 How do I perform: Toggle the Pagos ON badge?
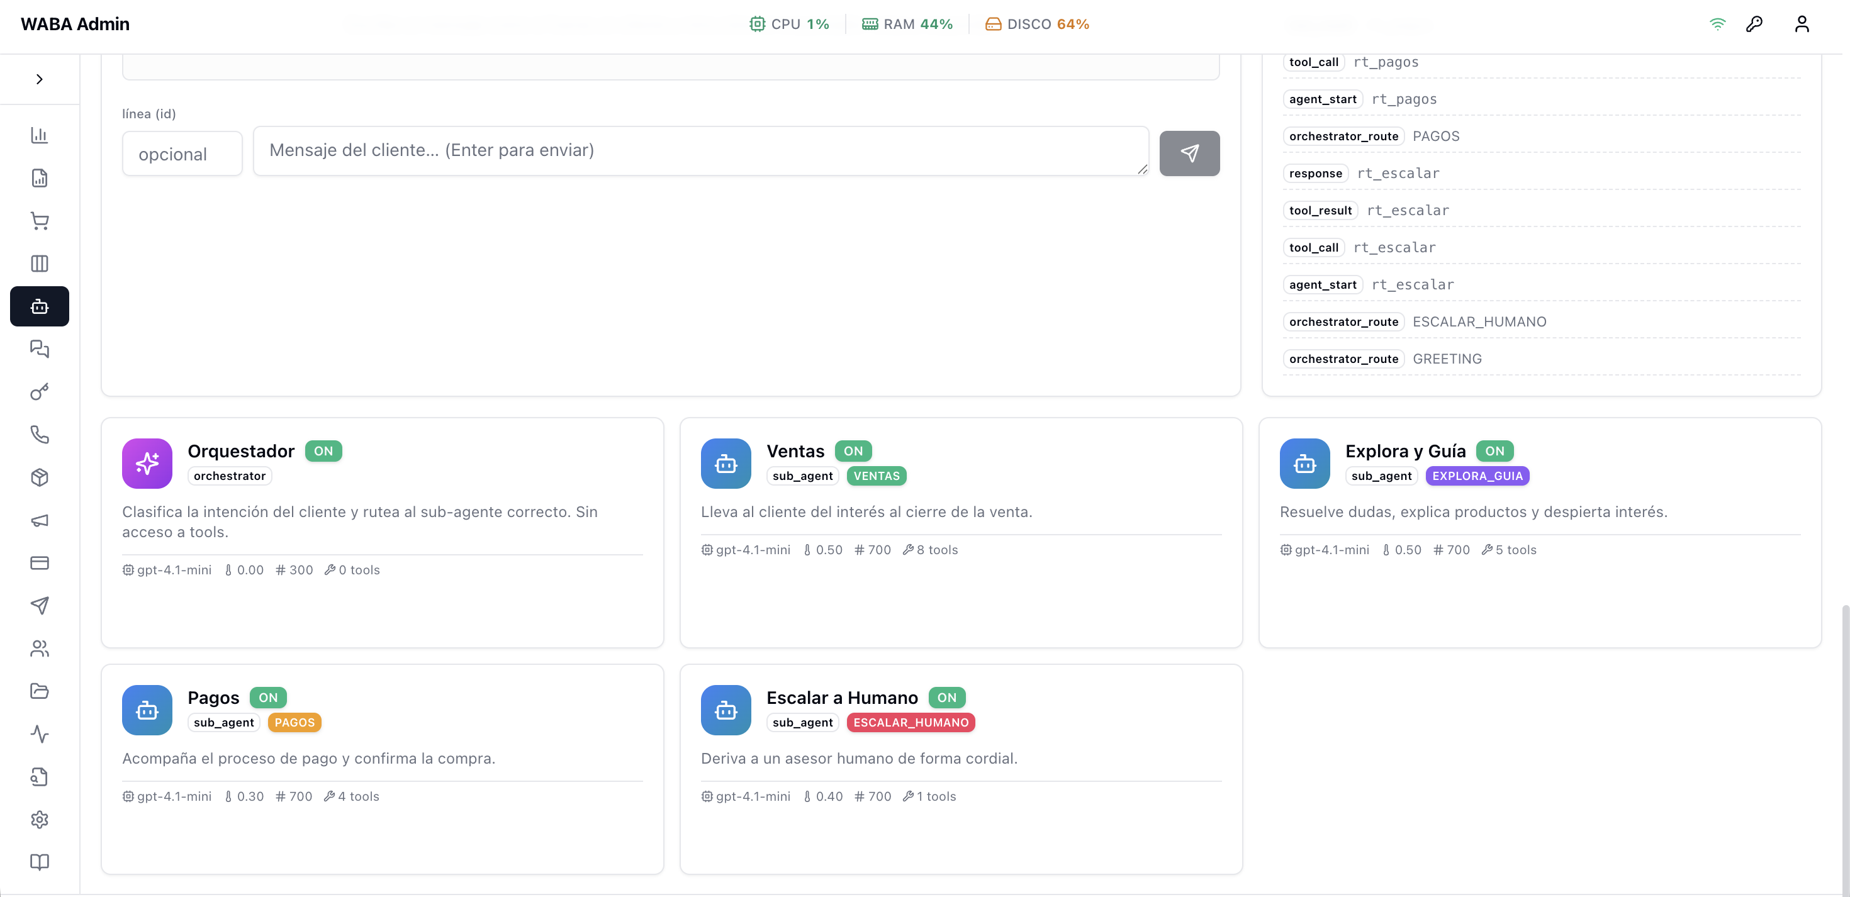click(x=268, y=698)
